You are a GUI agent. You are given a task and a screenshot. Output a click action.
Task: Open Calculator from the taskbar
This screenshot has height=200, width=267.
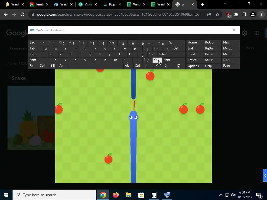(x=154, y=195)
